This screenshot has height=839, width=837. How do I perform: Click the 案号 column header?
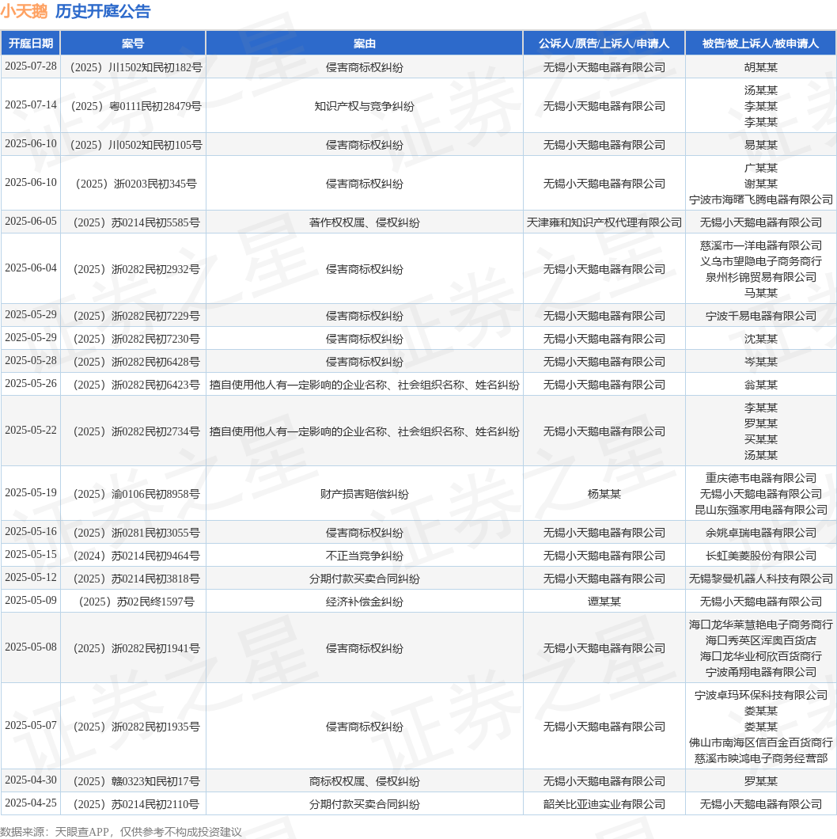(x=133, y=44)
